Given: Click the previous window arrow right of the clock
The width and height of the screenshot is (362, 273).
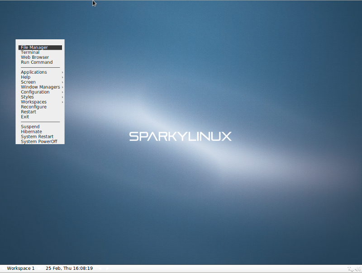Looking at the screenshot, I should click(100, 268).
